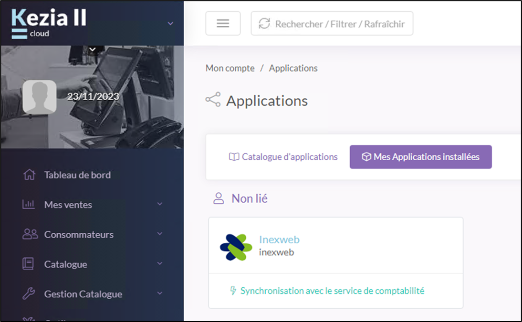522x322 pixels.
Task: Select Mes Applications installées tab
Action: [x=420, y=157]
